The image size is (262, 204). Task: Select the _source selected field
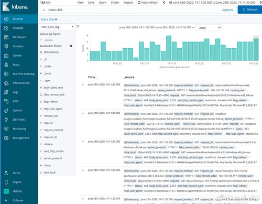[48, 40]
